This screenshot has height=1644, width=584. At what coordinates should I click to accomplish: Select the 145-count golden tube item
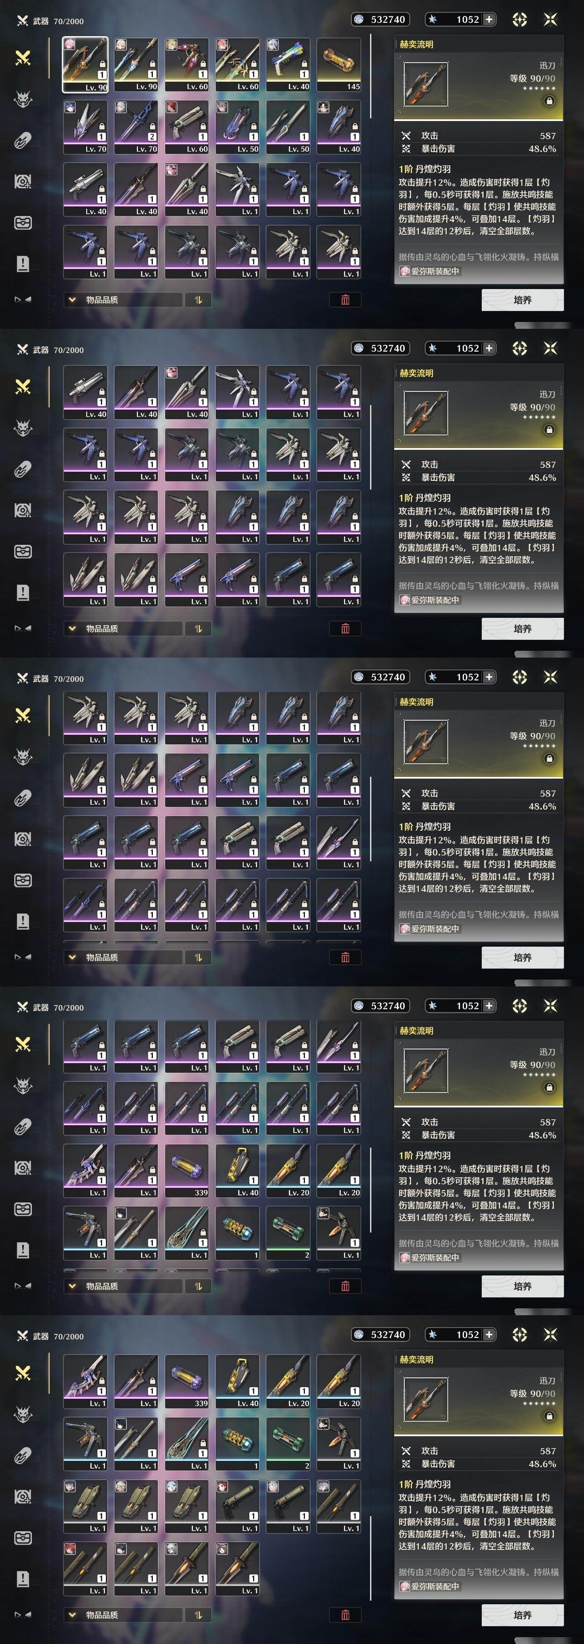coord(339,64)
